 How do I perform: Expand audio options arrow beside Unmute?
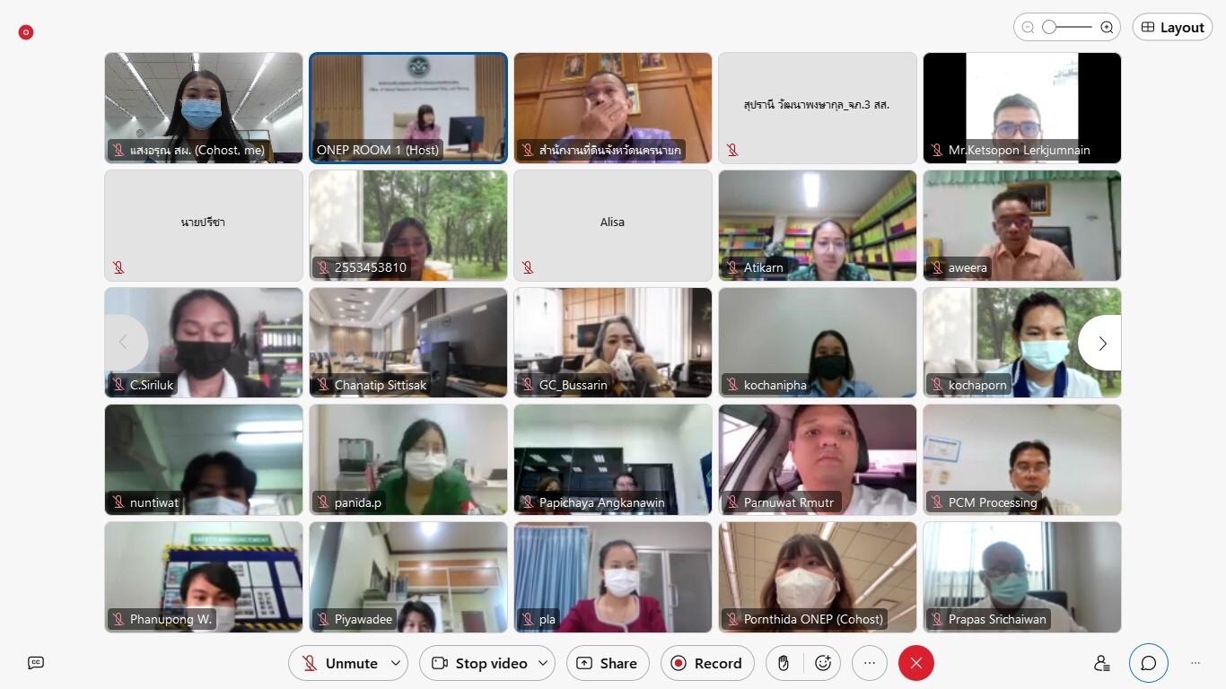[x=396, y=663]
